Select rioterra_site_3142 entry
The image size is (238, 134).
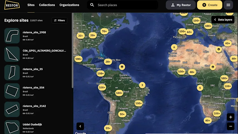(x=36, y=109)
